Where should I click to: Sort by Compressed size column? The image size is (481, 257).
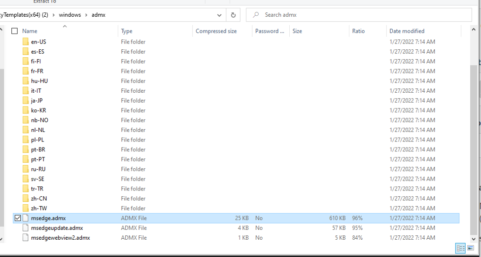pyautogui.click(x=216, y=31)
